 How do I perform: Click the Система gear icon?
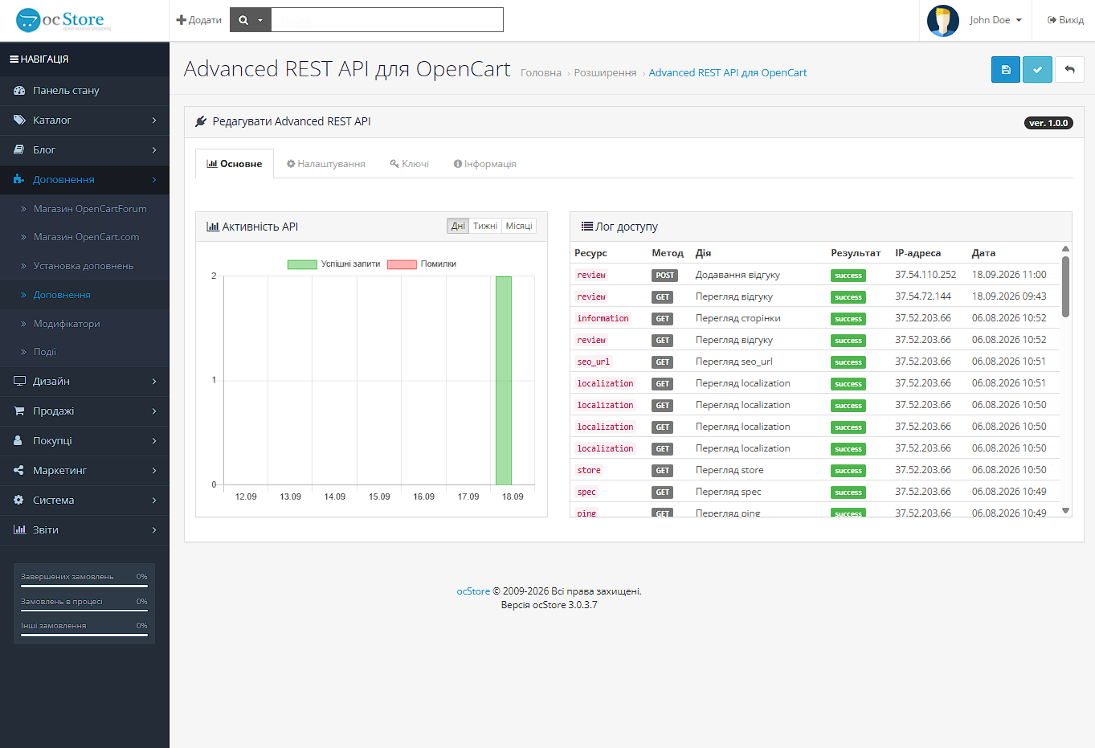[x=18, y=501]
